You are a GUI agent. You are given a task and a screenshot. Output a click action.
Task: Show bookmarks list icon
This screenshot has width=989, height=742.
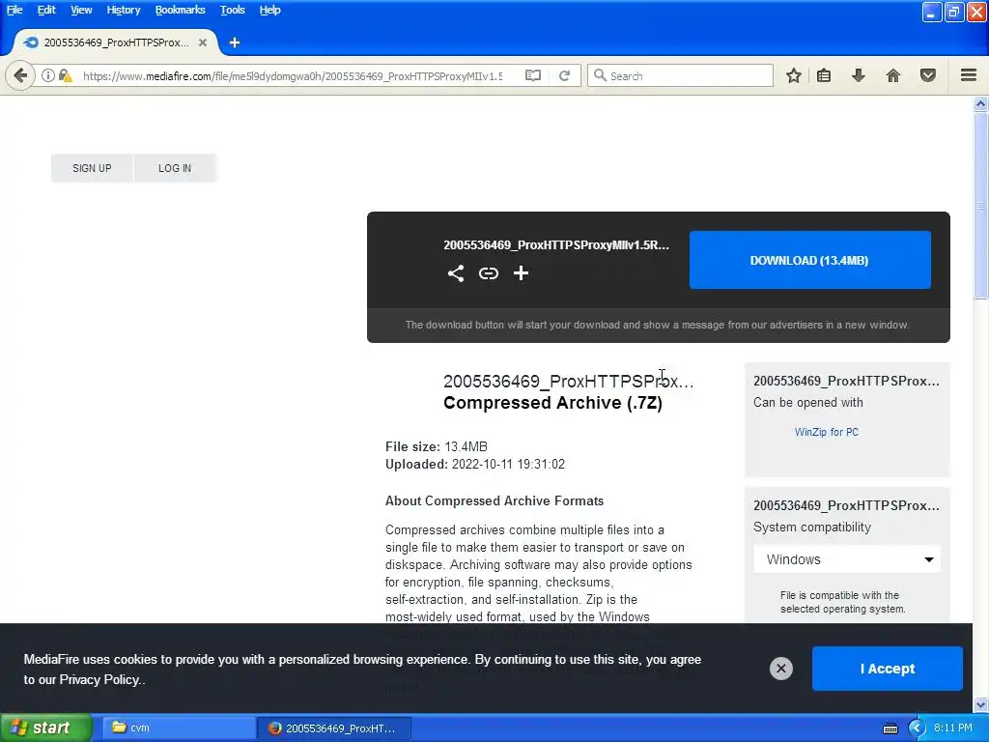pyautogui.click(x=824, y=75)
